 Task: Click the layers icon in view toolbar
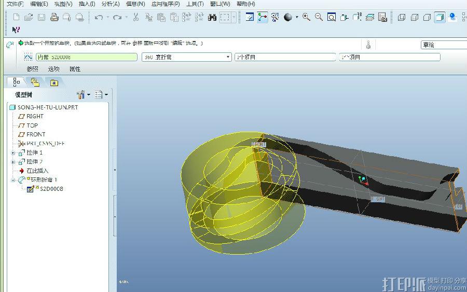click(x=369, y=17)
